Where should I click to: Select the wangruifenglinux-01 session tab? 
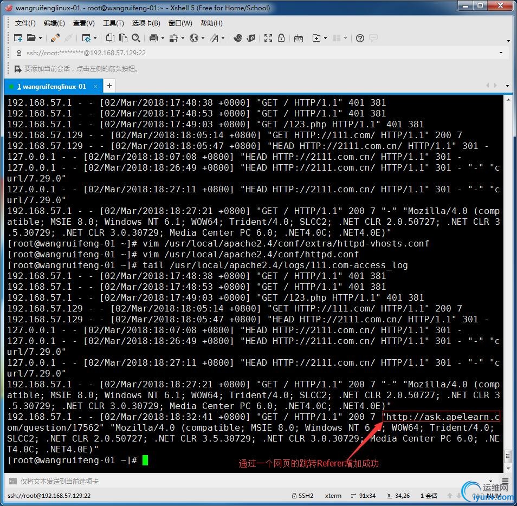click(x=54, y=86)
